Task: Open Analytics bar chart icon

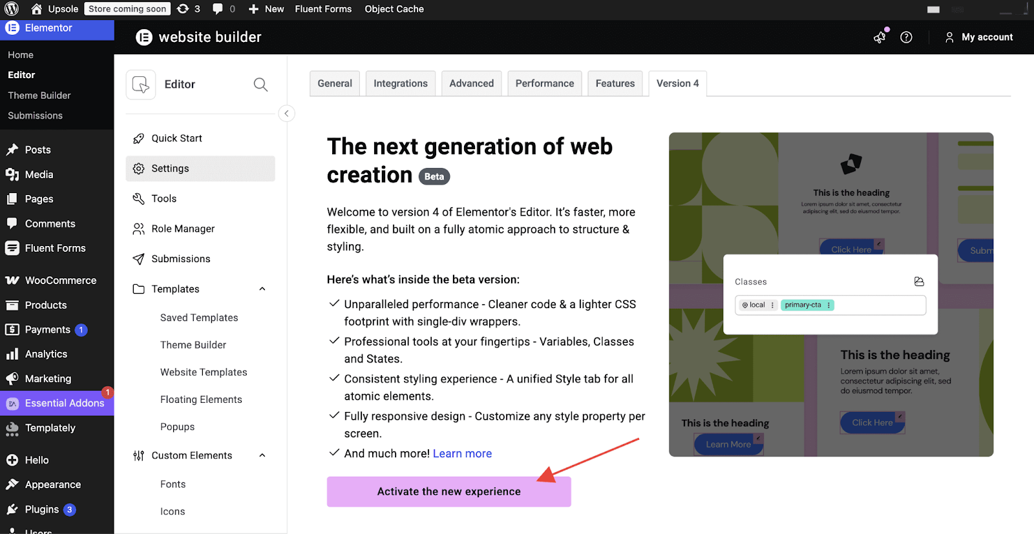Action: (12, 354)
